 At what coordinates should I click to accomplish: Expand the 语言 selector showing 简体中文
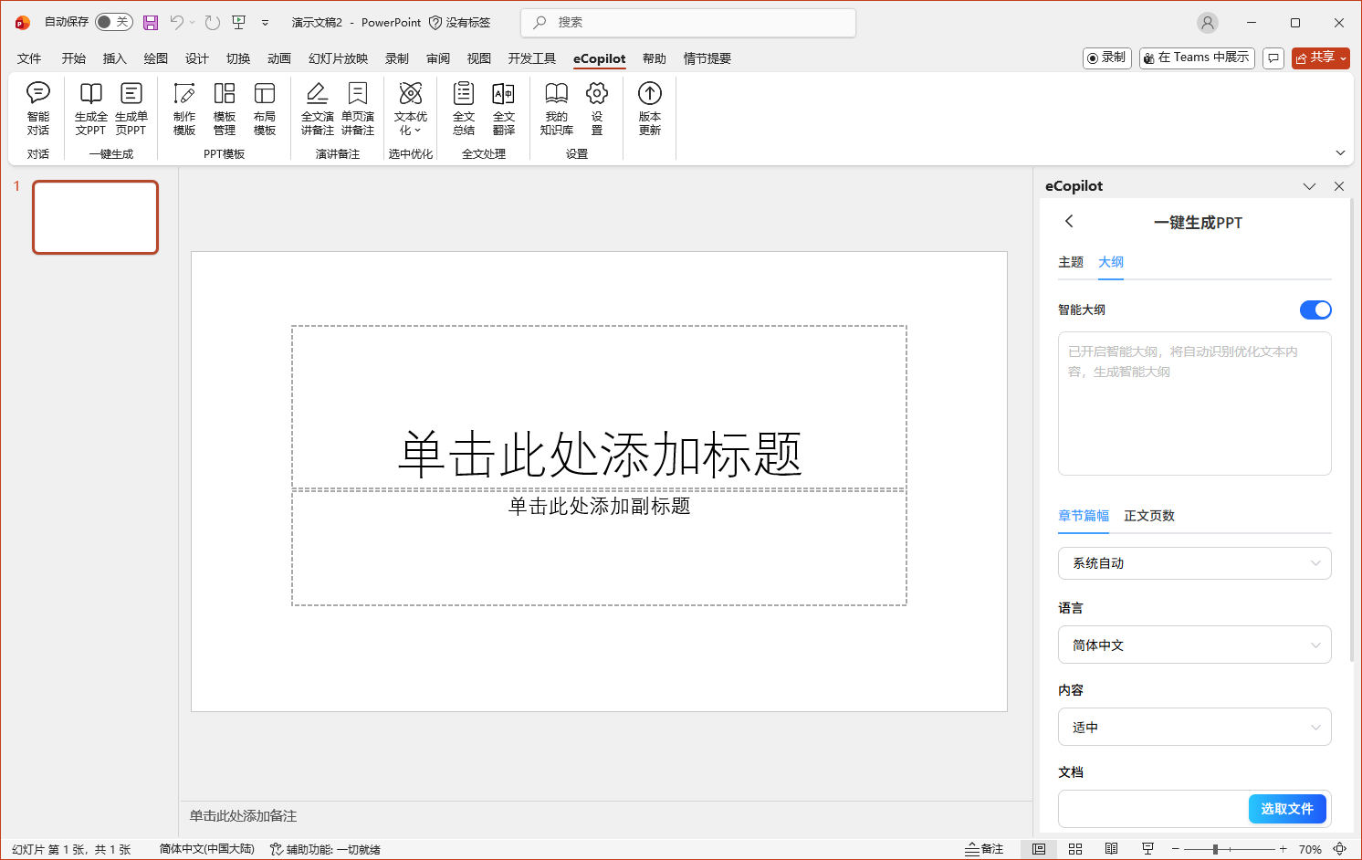[x=1194, y=645]
